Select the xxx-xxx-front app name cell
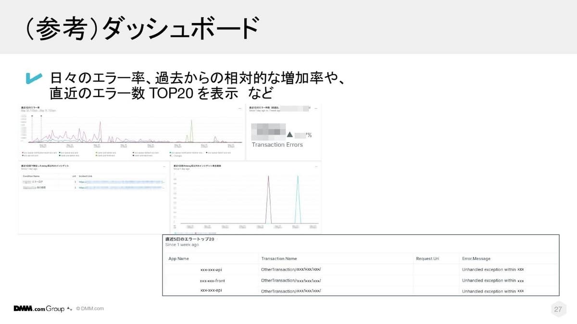 click(x=212, y=280)
